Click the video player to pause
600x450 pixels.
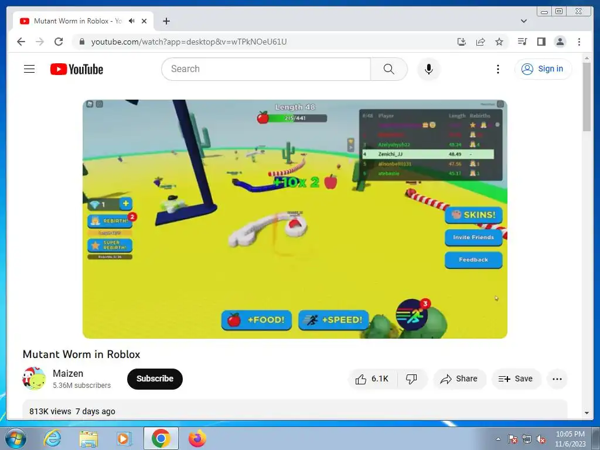(295, 219)
